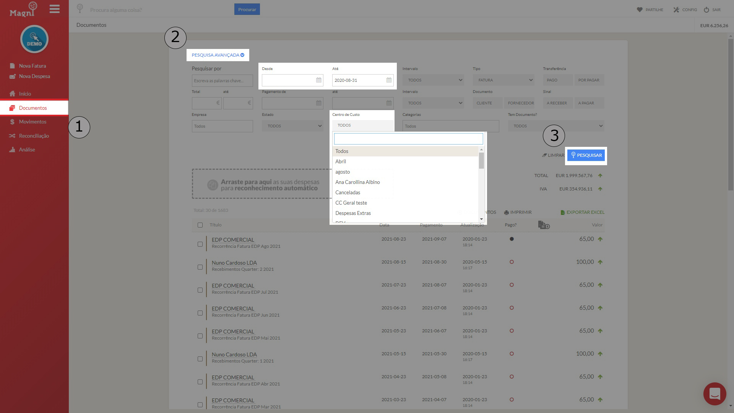Click the dropdown list search field

click(408, 138)
